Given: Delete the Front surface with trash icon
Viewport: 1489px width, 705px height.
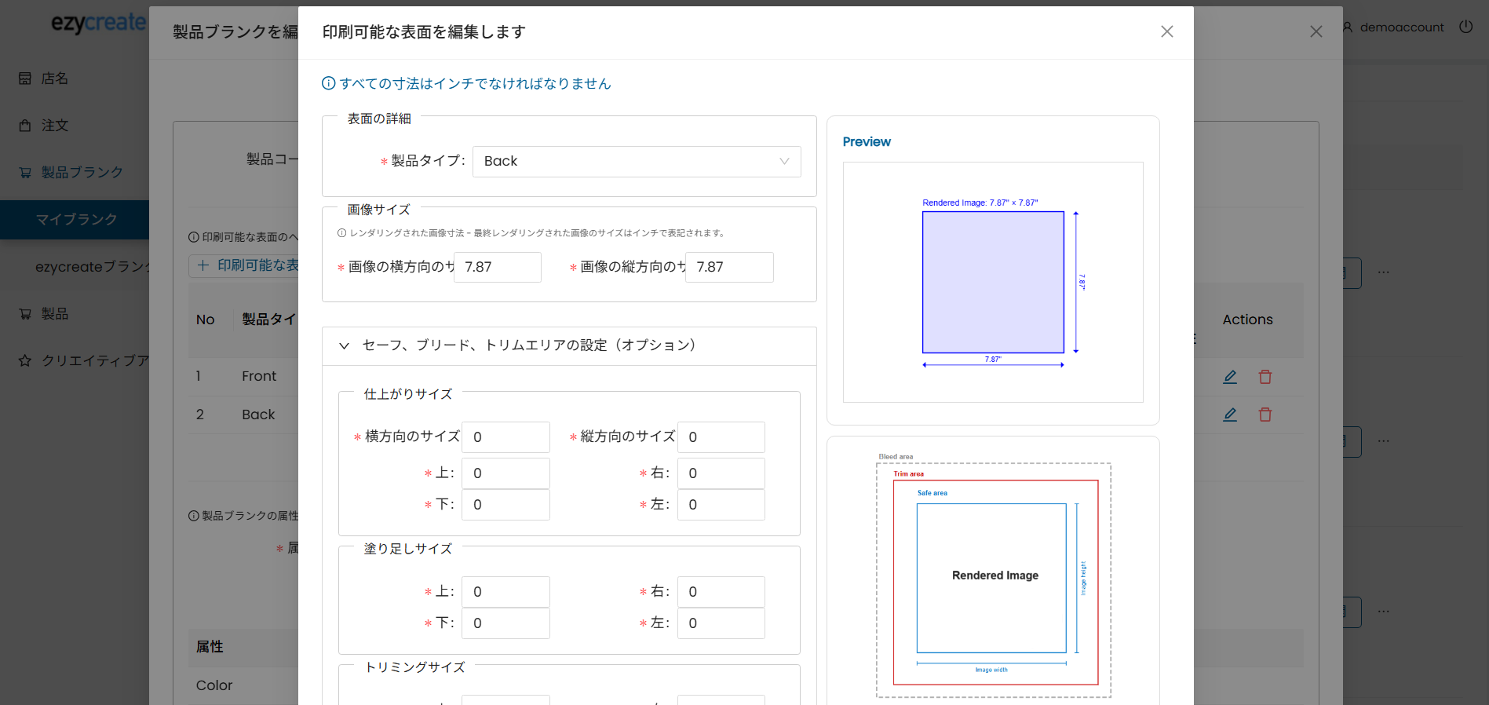Looking at the screenshot, I should (x=1265, y=377).
